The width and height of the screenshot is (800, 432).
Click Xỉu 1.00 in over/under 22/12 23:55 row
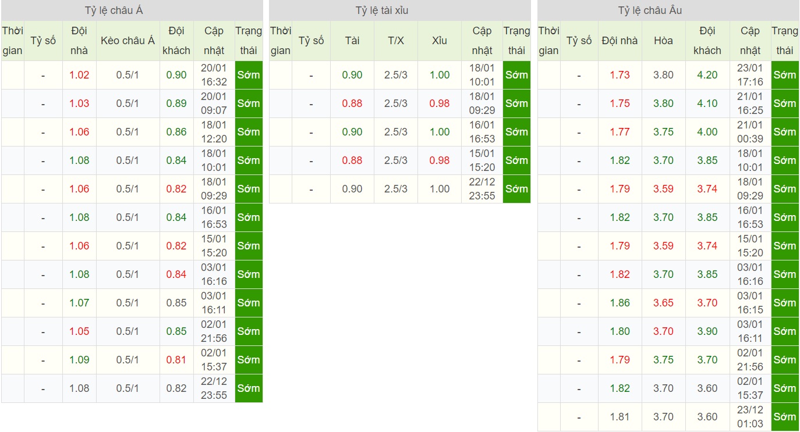click(x=440, y=189)
